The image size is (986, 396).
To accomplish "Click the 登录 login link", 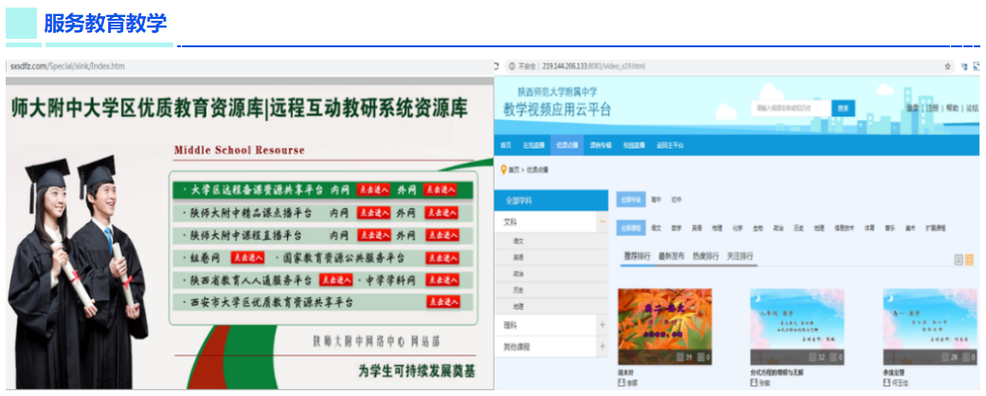I will pos(912,108).
